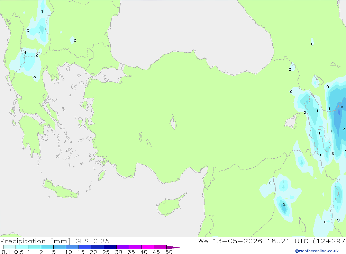Click the 5–10 mm legend color swatch

point(60,247)
